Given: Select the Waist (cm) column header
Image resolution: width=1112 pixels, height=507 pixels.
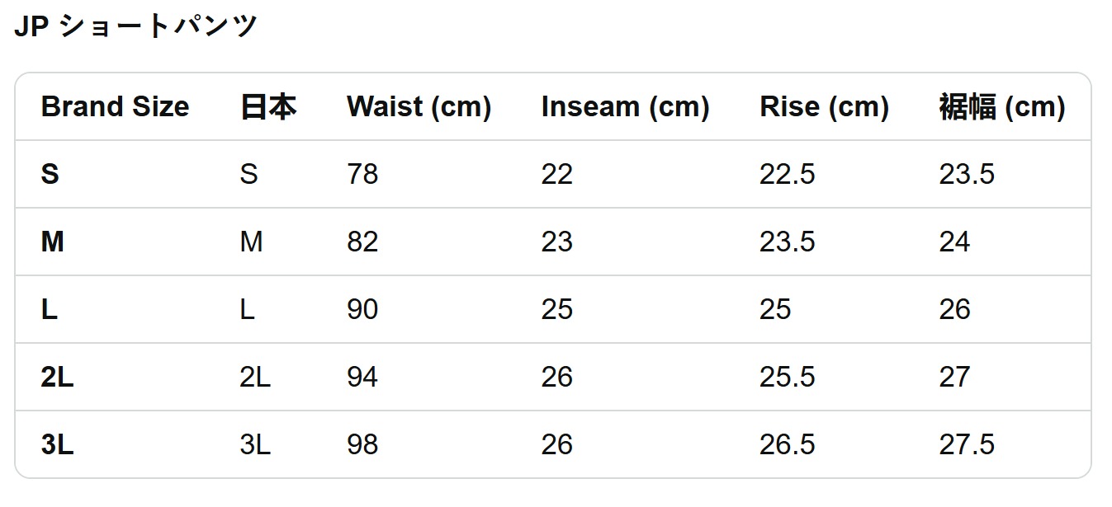Looking at the screenshot, I should [x=419, y=106].
